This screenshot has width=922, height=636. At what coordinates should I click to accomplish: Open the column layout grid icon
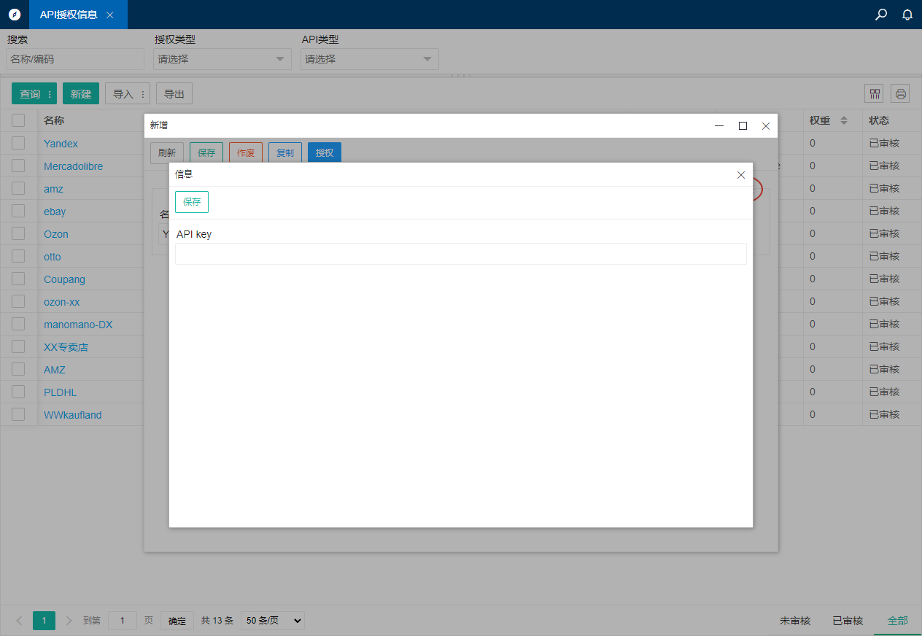pos(874,93)
